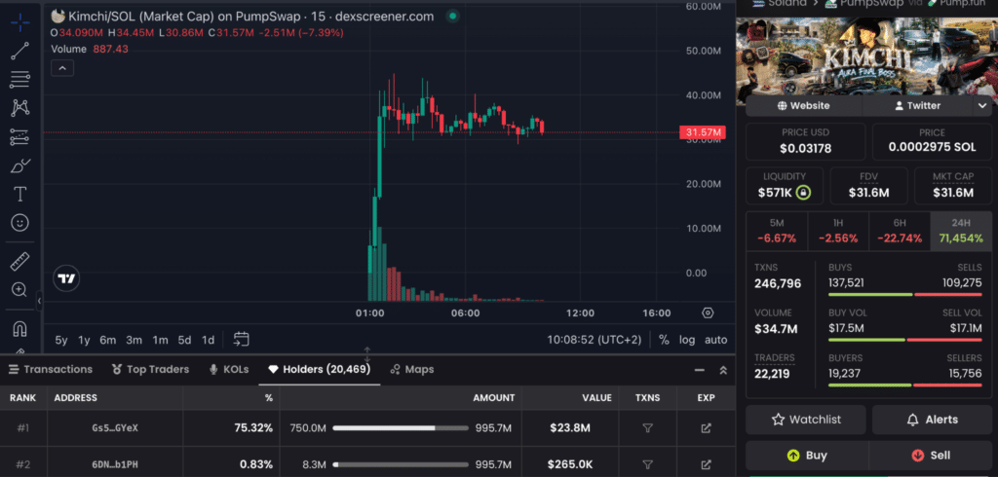Open explorer link for Gs5…GYeX
Viewport: 998px width, 477px height.
pyautogui.click(x=706, y=428)
